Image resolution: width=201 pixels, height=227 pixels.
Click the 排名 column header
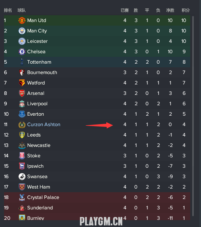tap(8, 10)
